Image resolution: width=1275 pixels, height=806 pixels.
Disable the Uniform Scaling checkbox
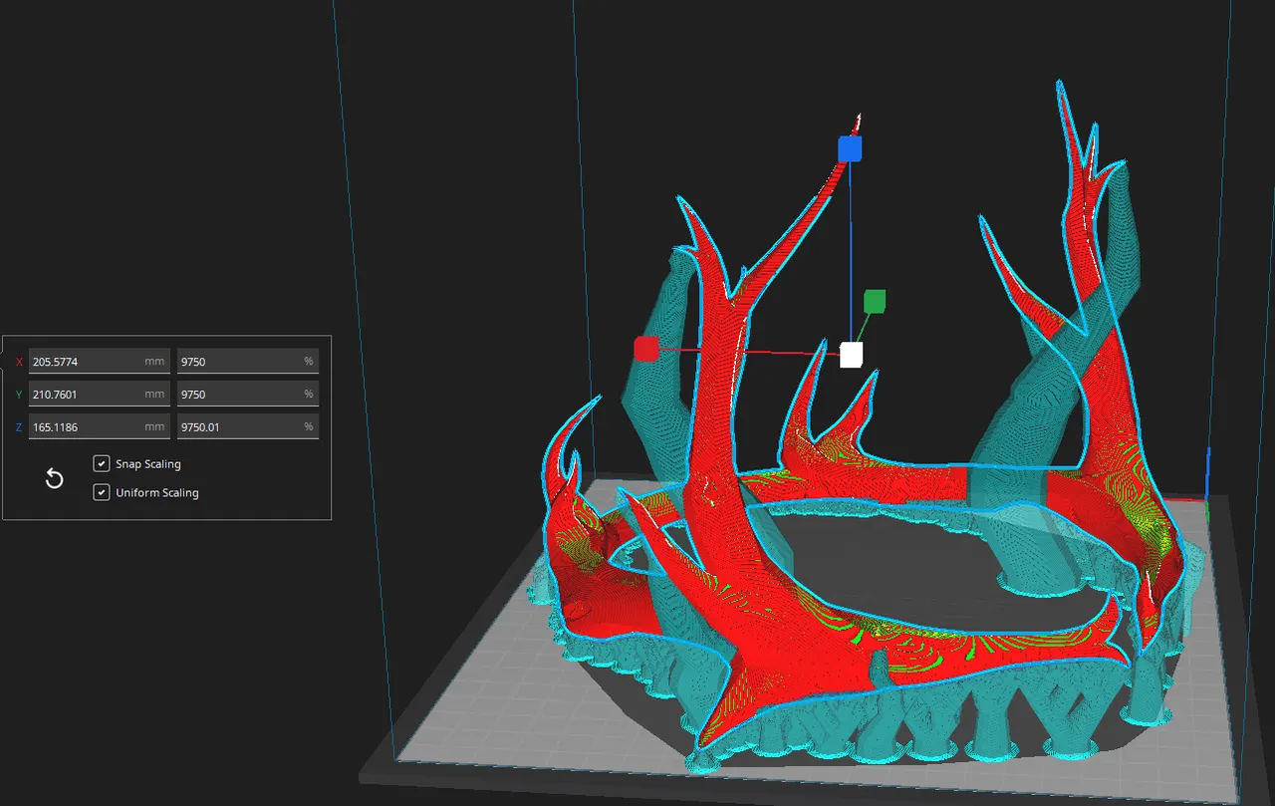point(102,492)
